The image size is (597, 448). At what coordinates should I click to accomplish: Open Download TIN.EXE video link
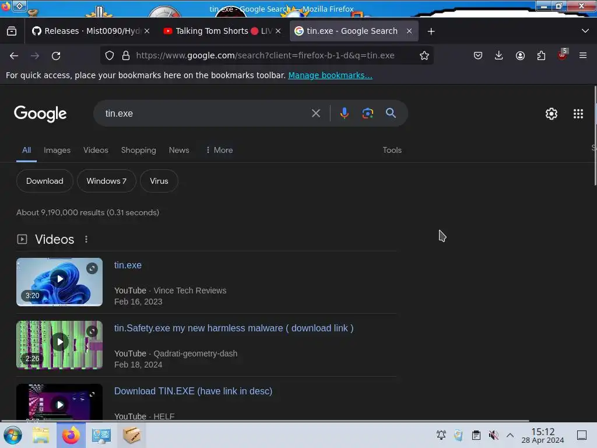tap(194, 391)
